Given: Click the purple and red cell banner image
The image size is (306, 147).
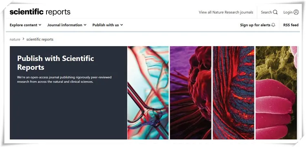Looking at the screenshot, I should 191,93.
